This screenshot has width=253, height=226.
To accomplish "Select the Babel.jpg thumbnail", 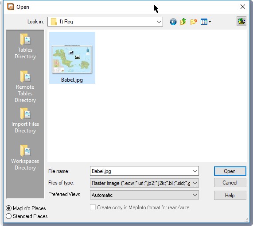I will click(72, 58).
